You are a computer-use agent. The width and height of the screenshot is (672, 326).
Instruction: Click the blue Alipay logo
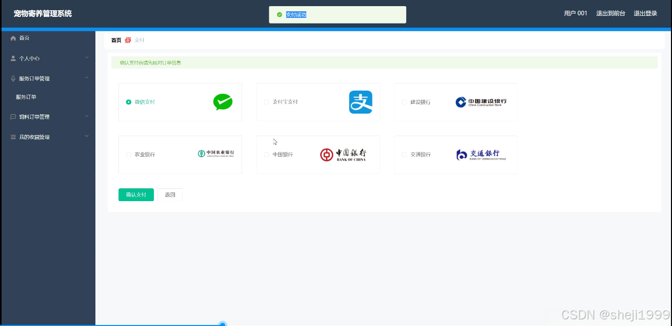point(361,102)
